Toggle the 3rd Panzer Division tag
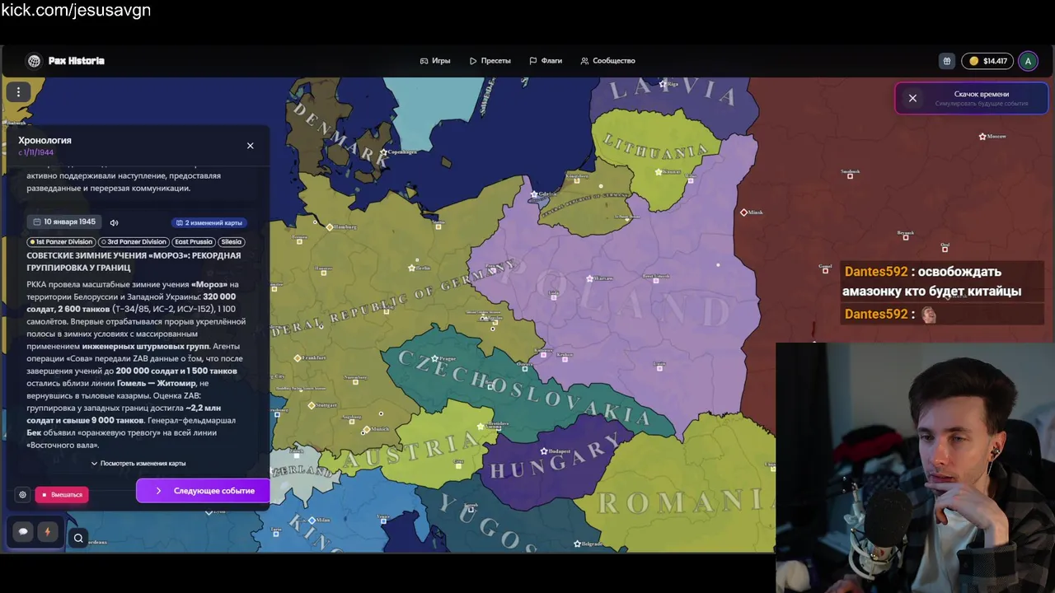Viewport: 1055px width, 593px height. tap(134, 242)
